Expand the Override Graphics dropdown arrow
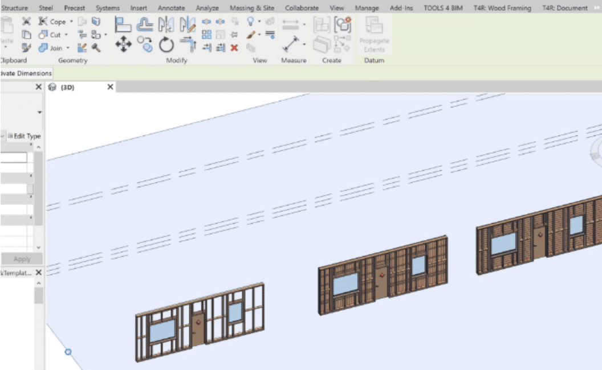Image resolution: width=602 pixels, height=370 pixels. 259,35
